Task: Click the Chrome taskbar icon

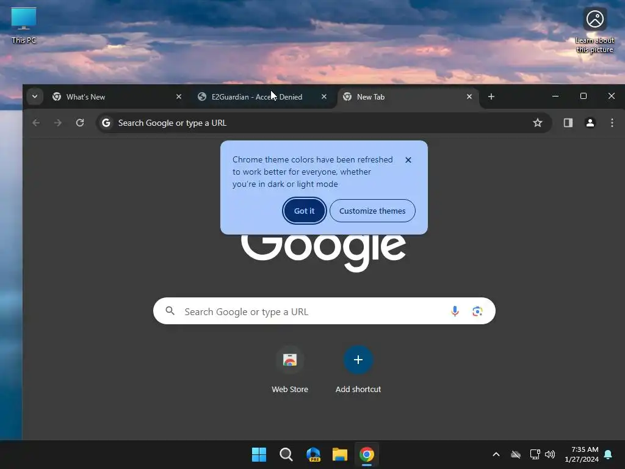Action: [x=367, y=454]
